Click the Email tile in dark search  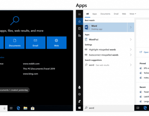(x=36, y=43)
